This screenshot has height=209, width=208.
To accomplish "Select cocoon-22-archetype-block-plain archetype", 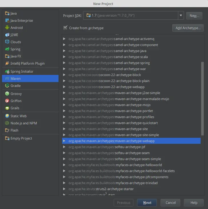I will [131, 81].
